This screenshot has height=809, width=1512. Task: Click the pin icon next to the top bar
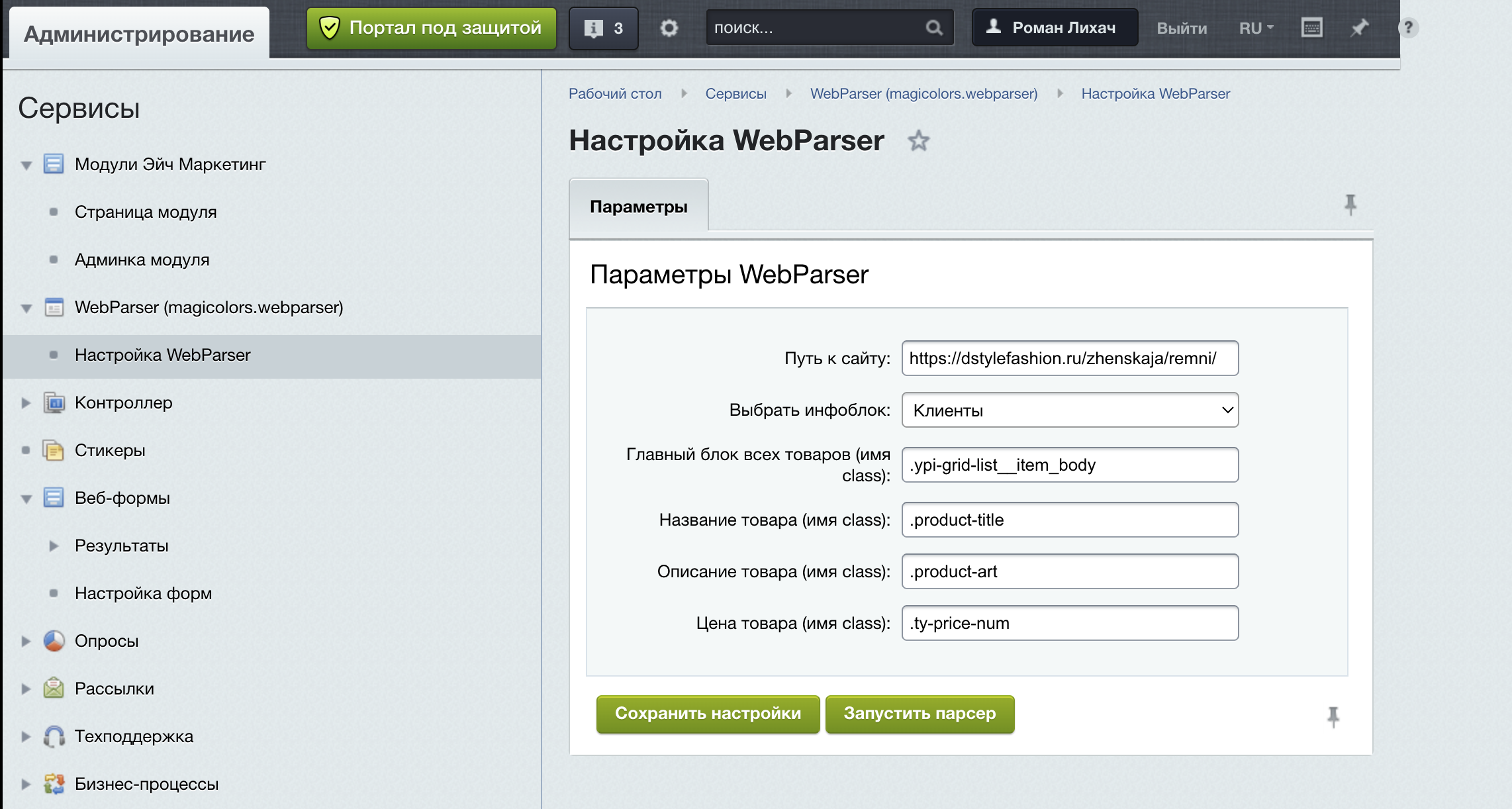click(1359, 27)
